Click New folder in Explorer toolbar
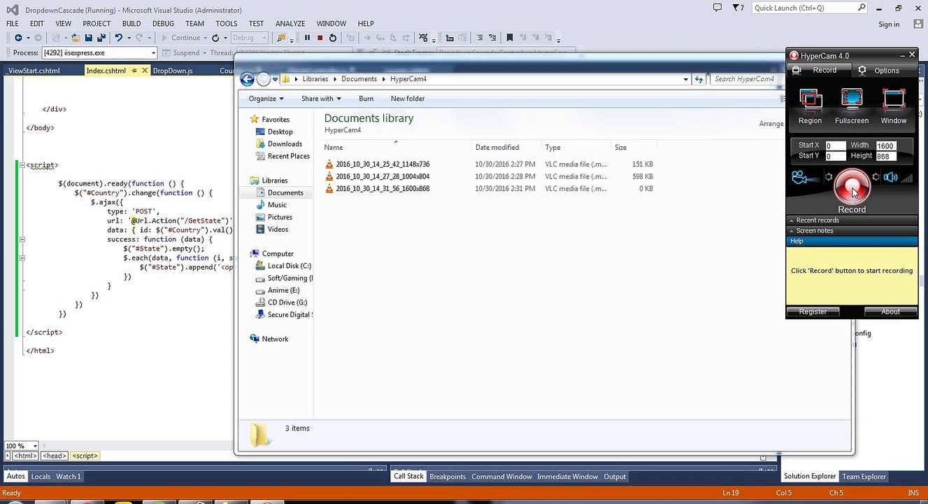 (x=408, y=99)
